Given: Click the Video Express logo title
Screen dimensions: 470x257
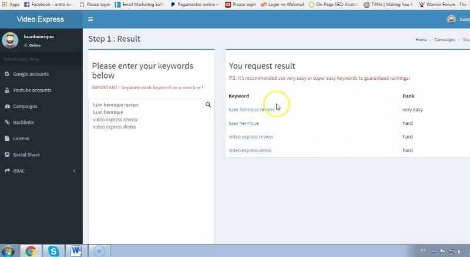Looking at the screenshot, I should click(41, 19).
